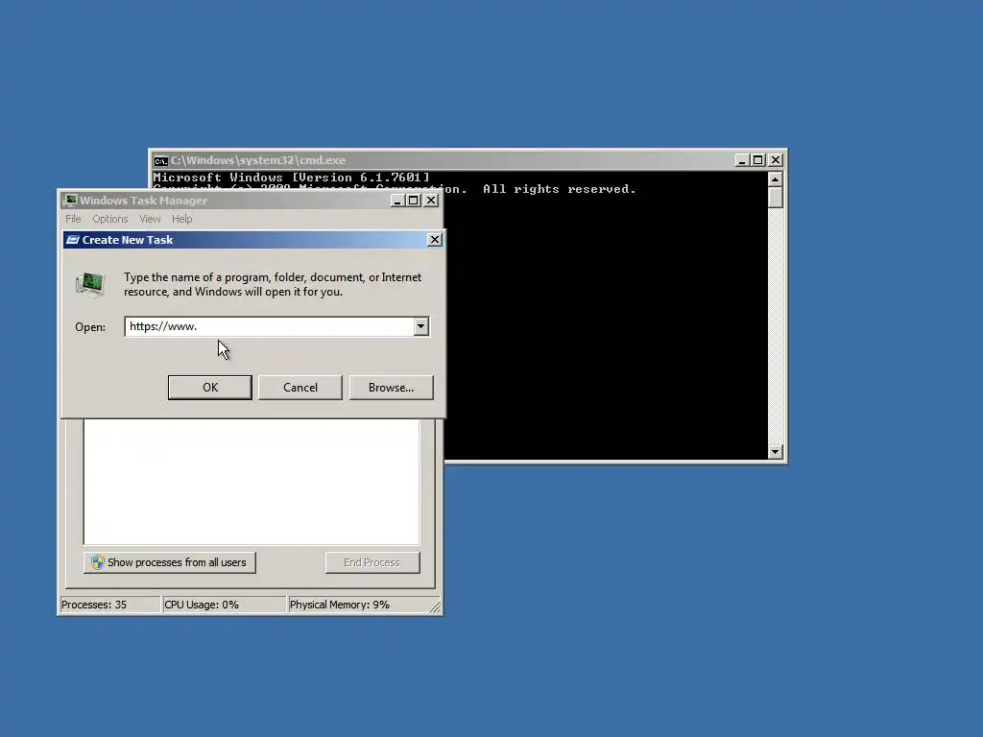Viewport: 983px width, 737px height.
Task: Click the Open text input field
Action: coord(269,326)
